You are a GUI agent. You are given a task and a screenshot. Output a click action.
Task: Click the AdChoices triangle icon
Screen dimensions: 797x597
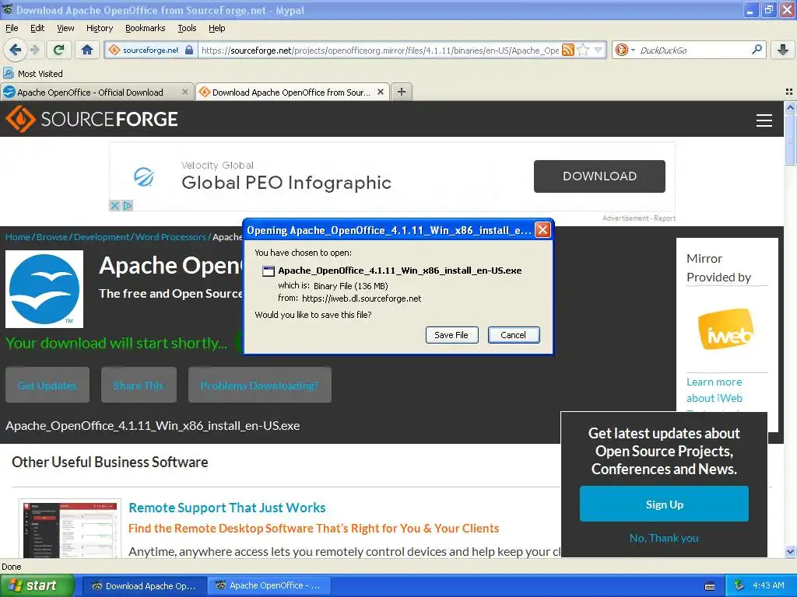[x=127, y=205]
